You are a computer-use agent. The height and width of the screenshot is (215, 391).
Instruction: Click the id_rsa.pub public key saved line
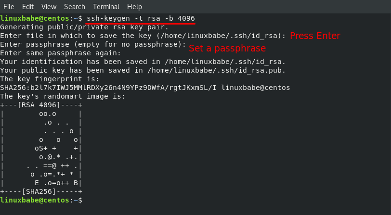click(x=143, y=70)
